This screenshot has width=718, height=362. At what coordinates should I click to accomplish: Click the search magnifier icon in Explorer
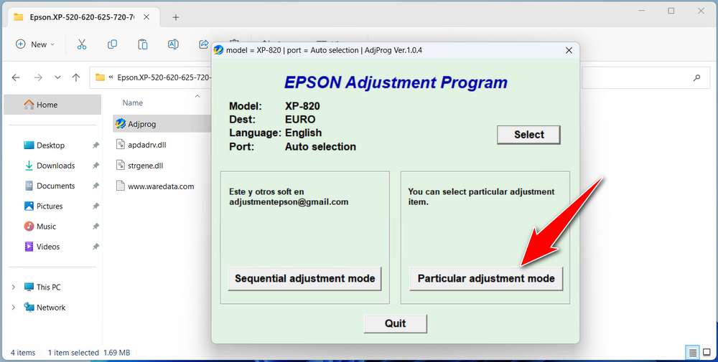click(x=696, y=77)
